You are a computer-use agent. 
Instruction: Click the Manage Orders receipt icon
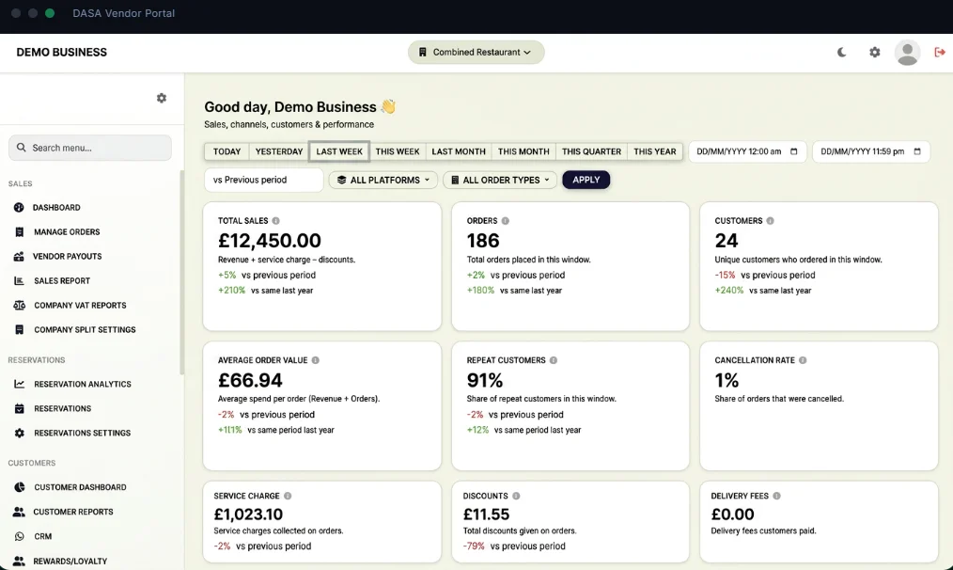(x=20, y=231)
